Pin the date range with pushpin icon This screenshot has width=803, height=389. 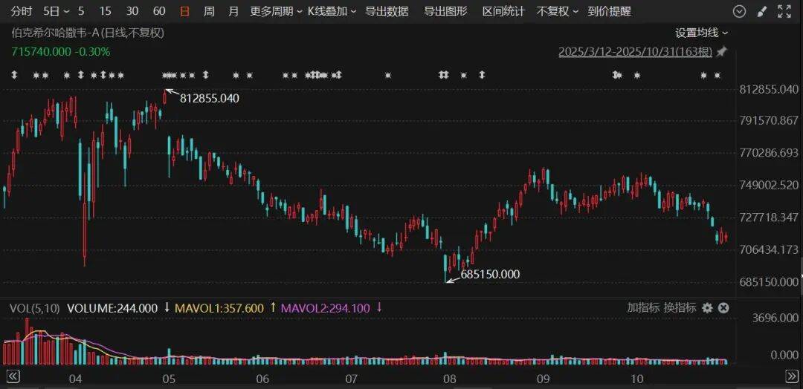tap(721, 52)
